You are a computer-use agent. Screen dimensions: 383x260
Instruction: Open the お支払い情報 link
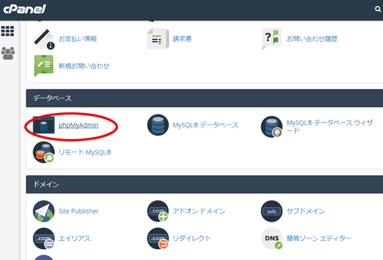(x=78, y=39)
